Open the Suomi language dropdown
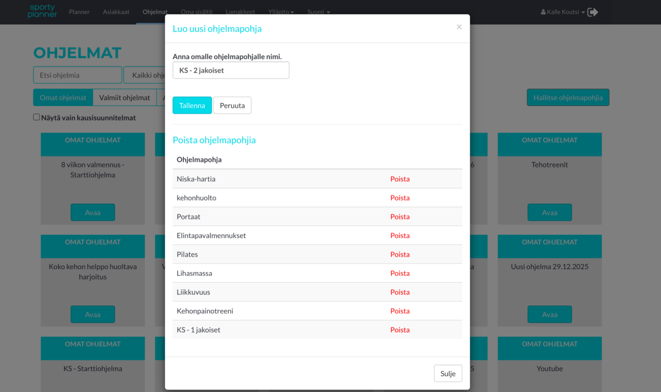This screenshot has height=392, width=661. point(318,12)
